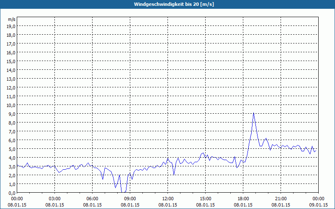
Task: Select the 17,0 y-axis label
Action: click(x=11, y=44)
